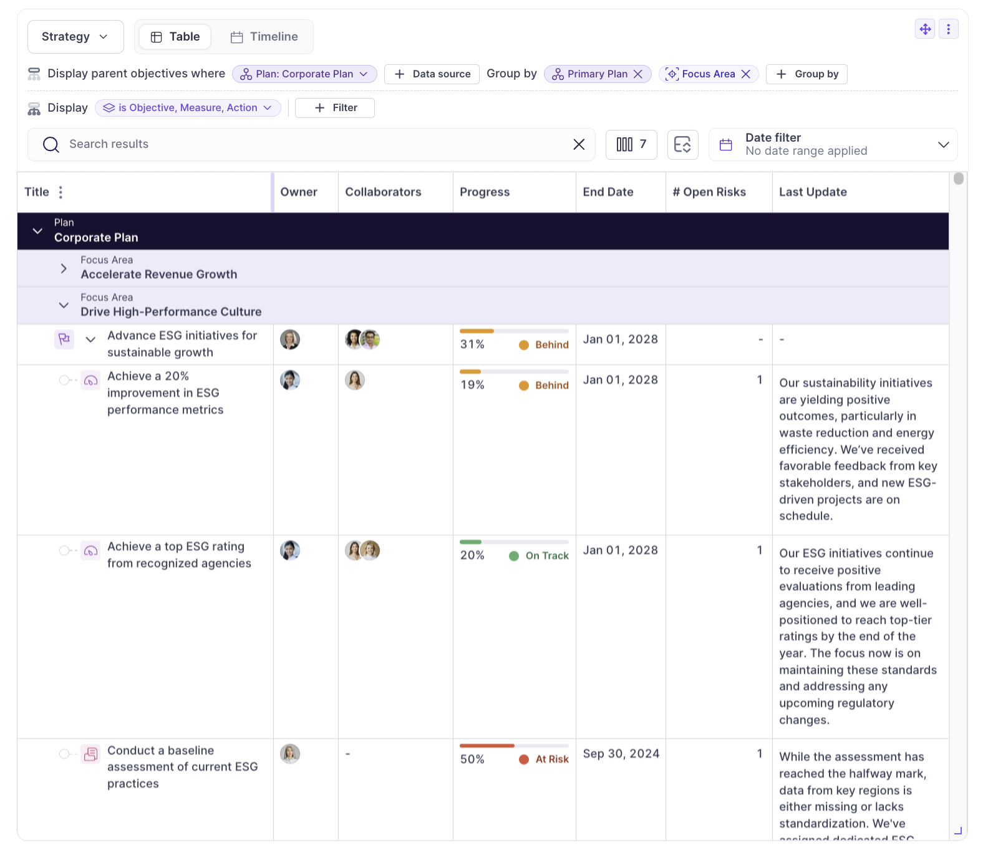Collapse the Drive High-Performance Culture focus area
Image resolution: width=988 pixels, height=845 pixels.
click(x=64, y=305)
